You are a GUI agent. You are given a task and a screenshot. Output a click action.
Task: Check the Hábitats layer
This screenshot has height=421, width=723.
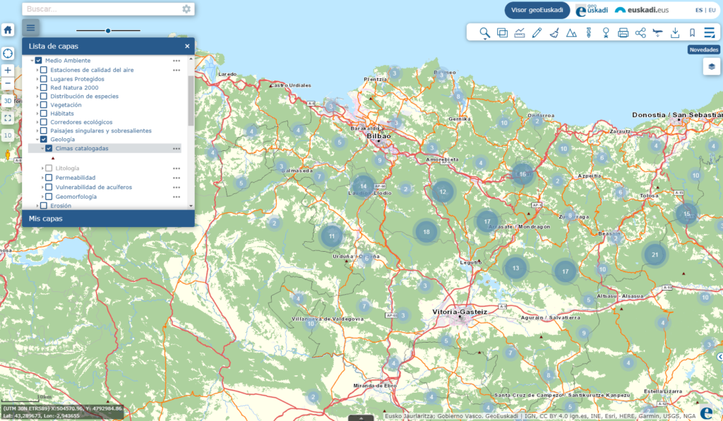point(44,114)
